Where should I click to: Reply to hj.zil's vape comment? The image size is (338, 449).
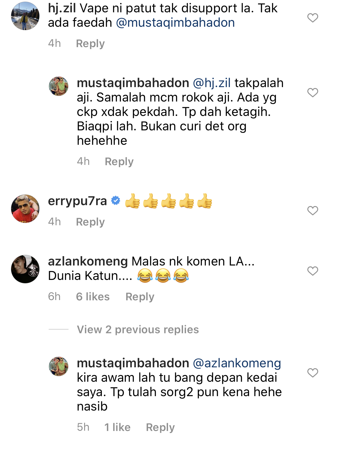tap(90, 44)
